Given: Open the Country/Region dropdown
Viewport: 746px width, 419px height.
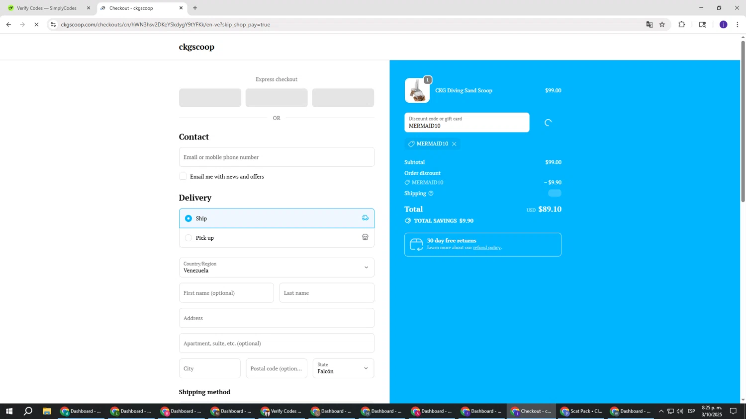Looking at the screenshot, I should click(277, 267).
